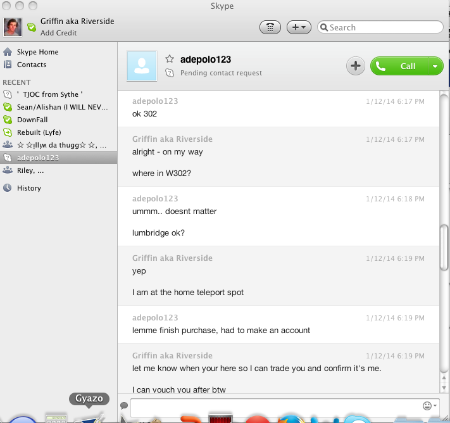
Task: Click adepolo123's avatar placeholder
Action: click(142, 66)
